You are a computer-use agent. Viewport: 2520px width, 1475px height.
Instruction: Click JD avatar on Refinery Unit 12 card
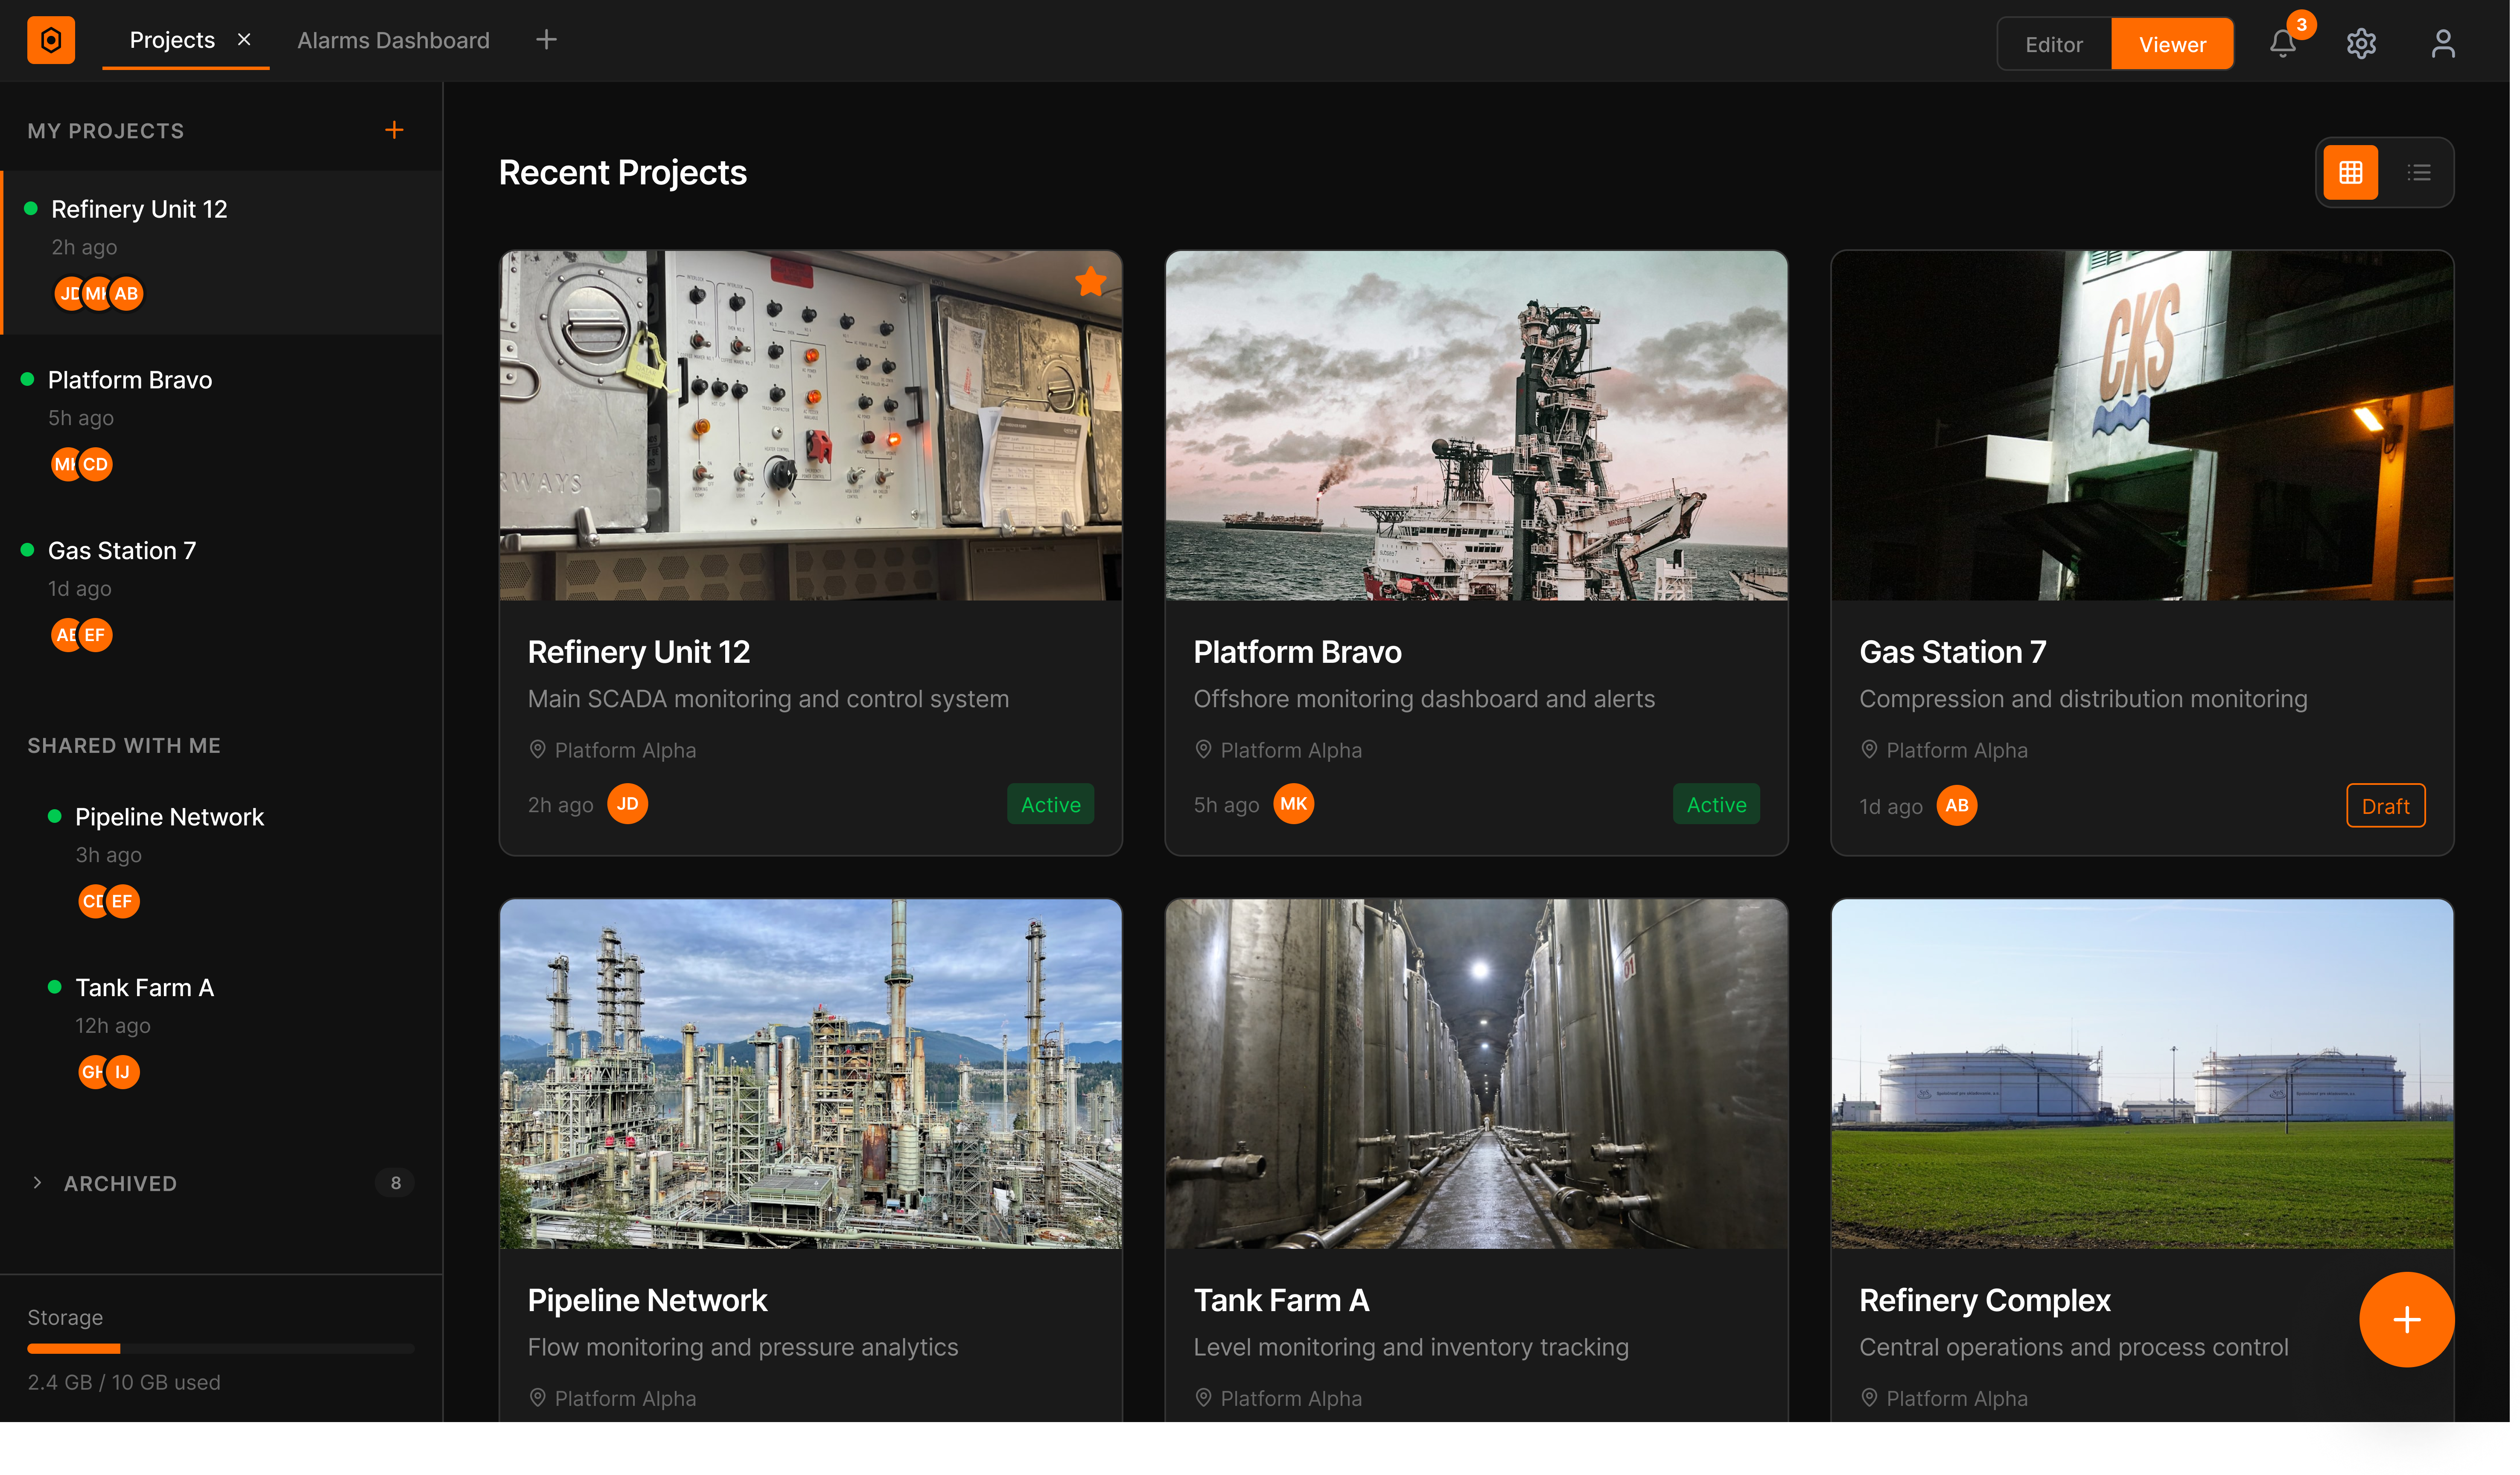pyautogui.click(x=628, y=804)
